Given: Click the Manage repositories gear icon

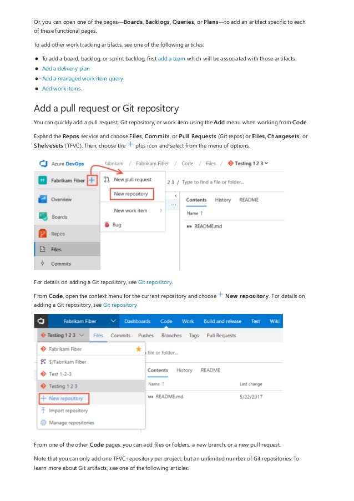Looking at the screenshot, I should tap(43, 422).
